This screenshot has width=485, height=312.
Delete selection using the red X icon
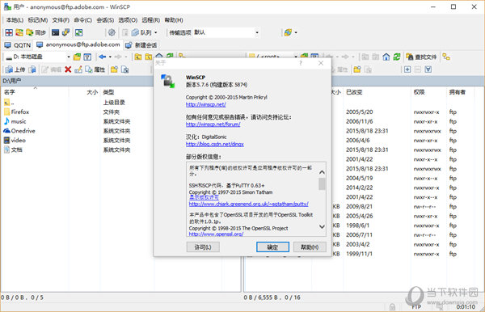[x=68, y=70]
